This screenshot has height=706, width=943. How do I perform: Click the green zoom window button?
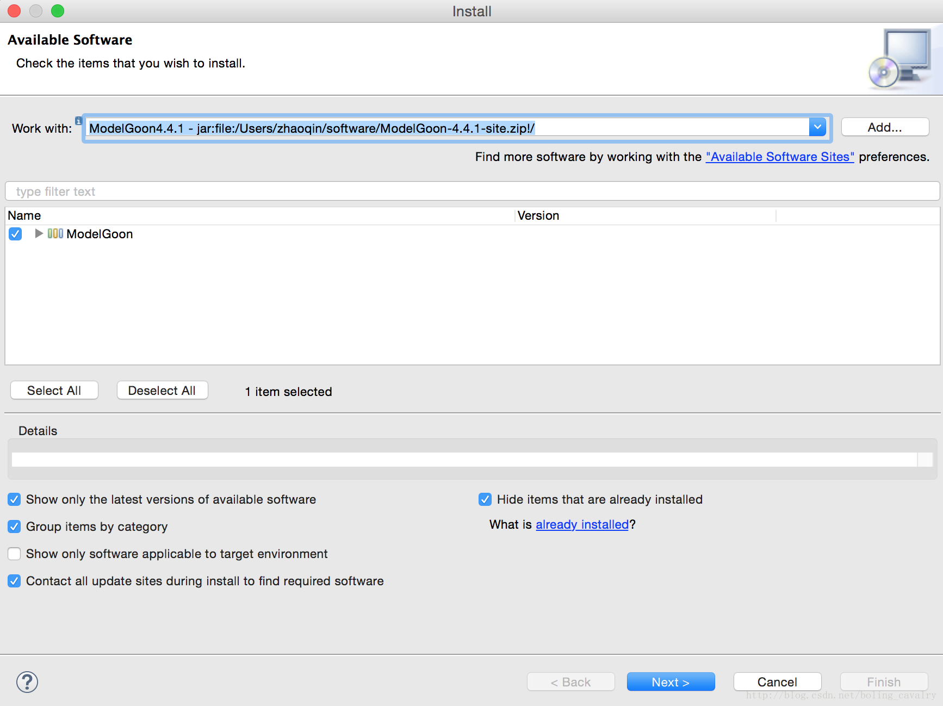coord(58,11)
